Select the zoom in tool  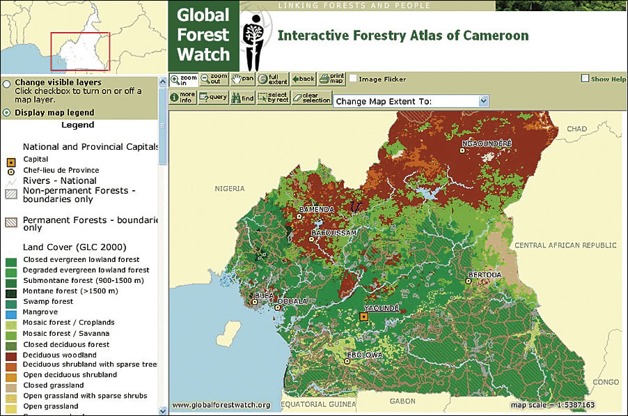click(x=183, y=79)
